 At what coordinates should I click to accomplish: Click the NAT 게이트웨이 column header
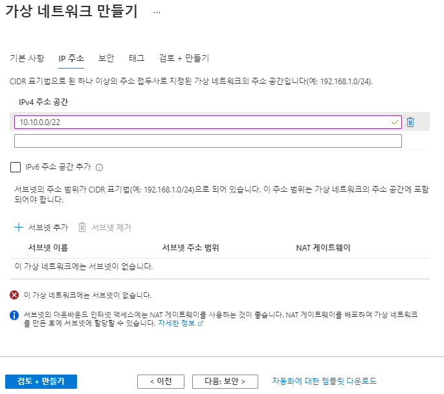(x=324, y=248)
